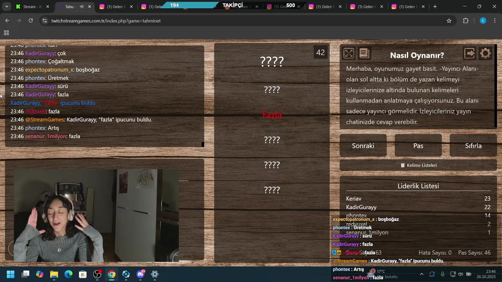Open the Kelime Listeleri button
This screenshot has width=502, height=282.
418,165
